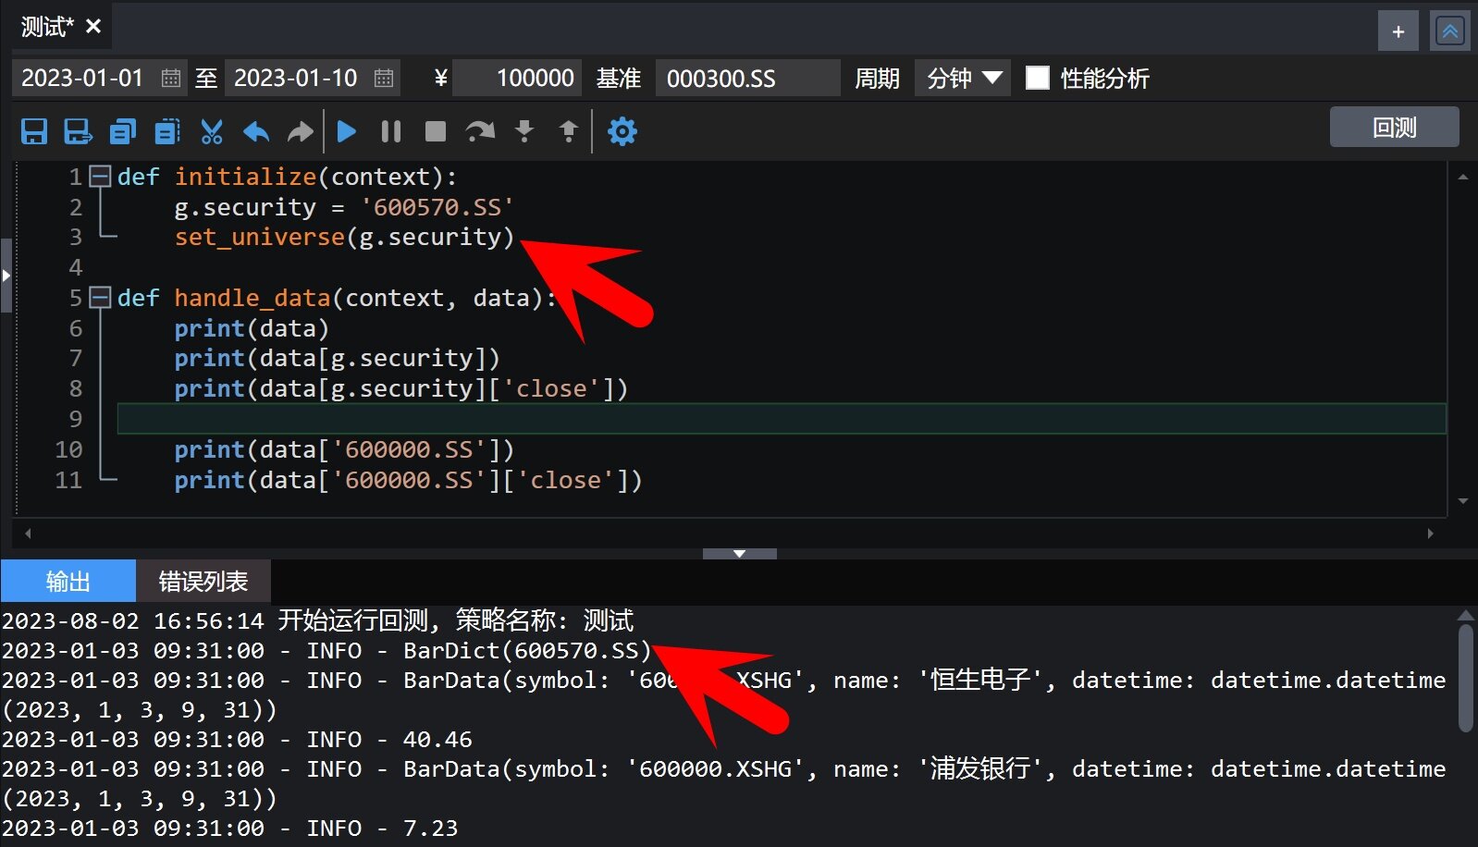
Task: Cut selection with the scissors icon
Action: 212,131
